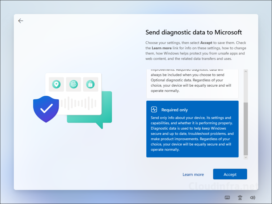Open the Learn more link
The height and width of the screenshot is (204, 272).
coord(193,175)
